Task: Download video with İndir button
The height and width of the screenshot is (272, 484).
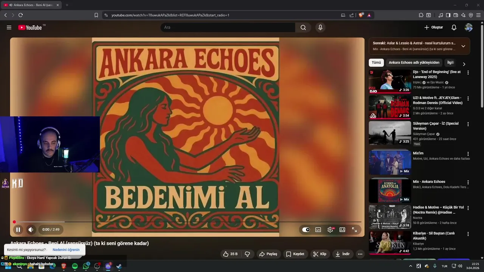Action: point(342,254)
